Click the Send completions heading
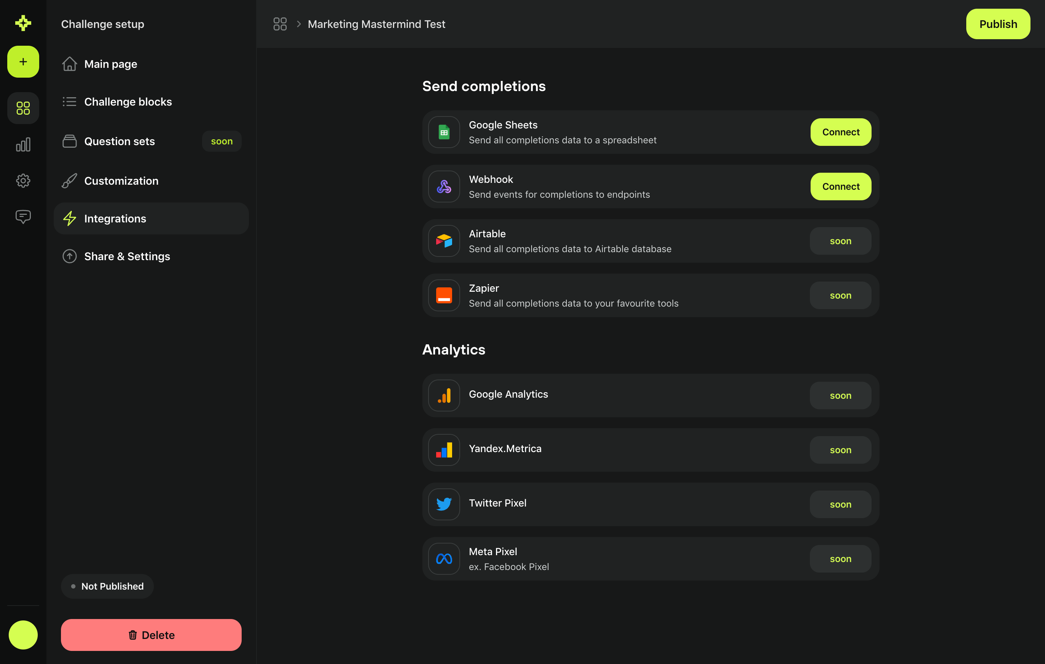This screenshot has width=1045, height=664. [x=484, y=86]
